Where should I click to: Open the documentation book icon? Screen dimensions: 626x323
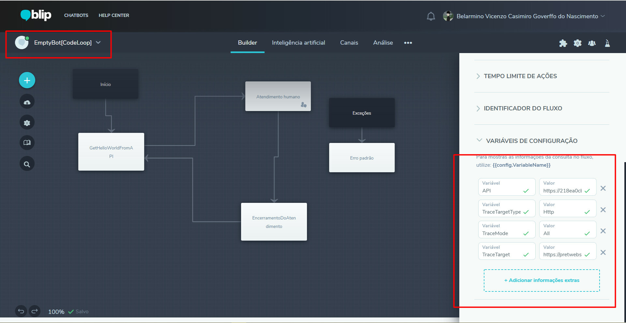pyautogui.click(x=27, y=143)
